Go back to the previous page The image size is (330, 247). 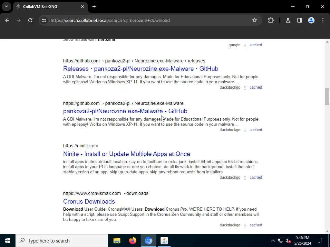[7, 20]
